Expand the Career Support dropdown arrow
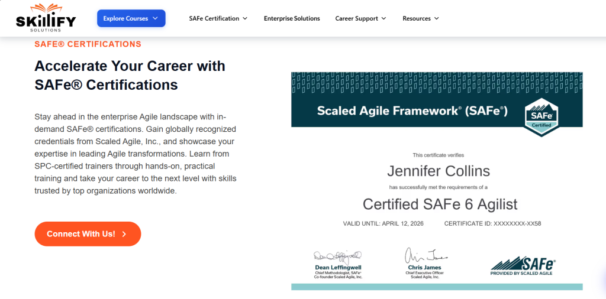The image size is (606, 299). click(383, 18)
